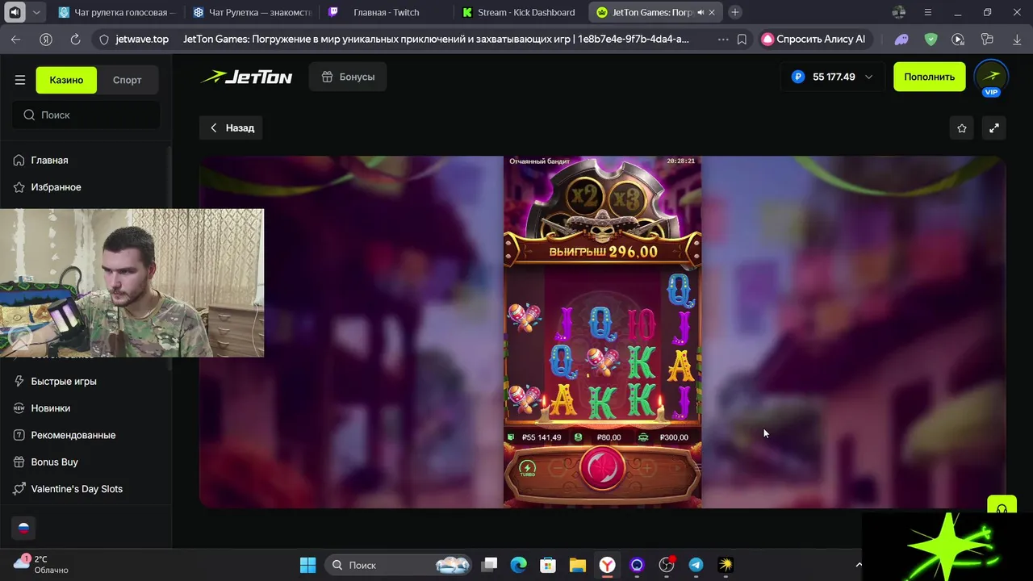Screen dimensions: 1033x581
Task: Click Спросить Алису AI button
Action: tap(815, 39)
